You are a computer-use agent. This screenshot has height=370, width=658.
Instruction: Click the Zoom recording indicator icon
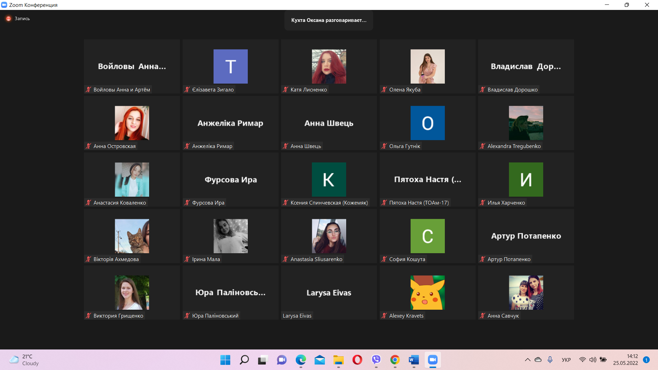click(x=9, y=18)
